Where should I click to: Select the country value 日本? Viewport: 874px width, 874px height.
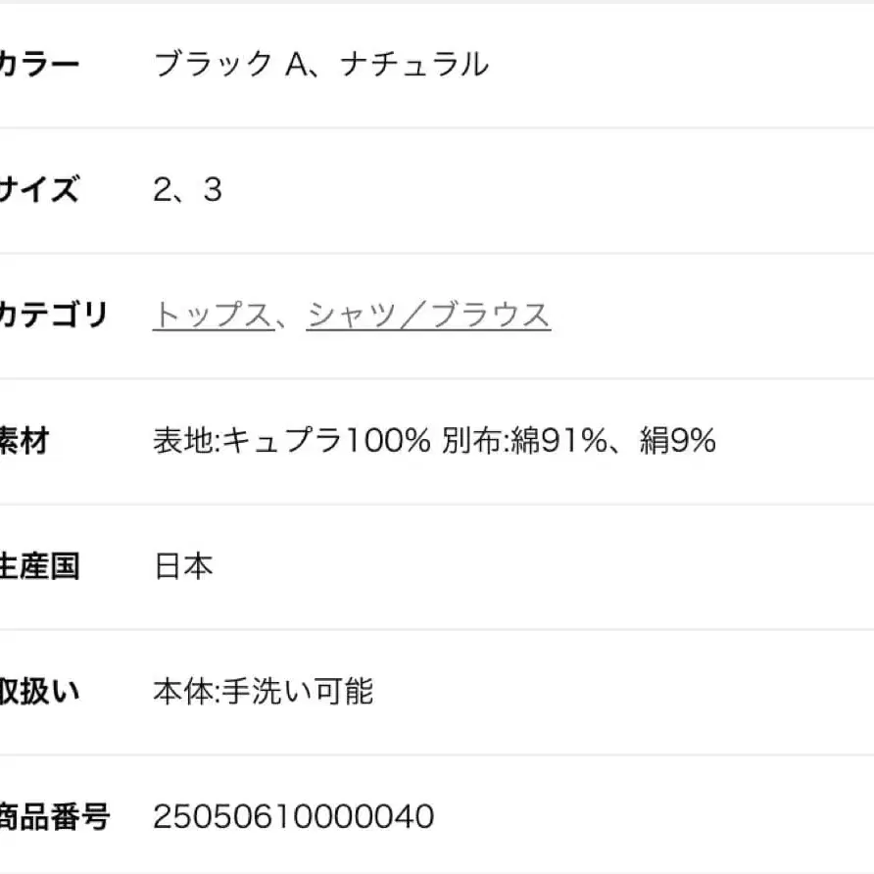(x=182, y=565)
